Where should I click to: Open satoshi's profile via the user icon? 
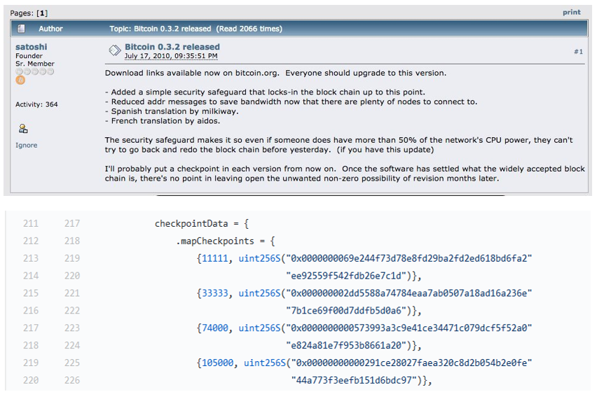23,129
